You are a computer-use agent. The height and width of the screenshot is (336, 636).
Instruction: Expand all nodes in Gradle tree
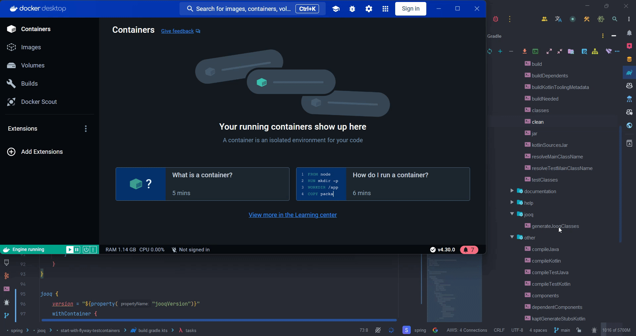click(549, 51)
